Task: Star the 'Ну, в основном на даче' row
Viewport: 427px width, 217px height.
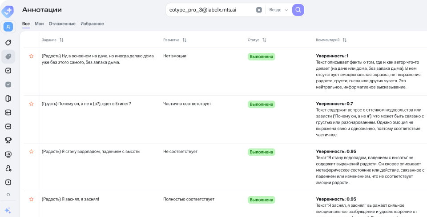Action: tap(31, 56)
